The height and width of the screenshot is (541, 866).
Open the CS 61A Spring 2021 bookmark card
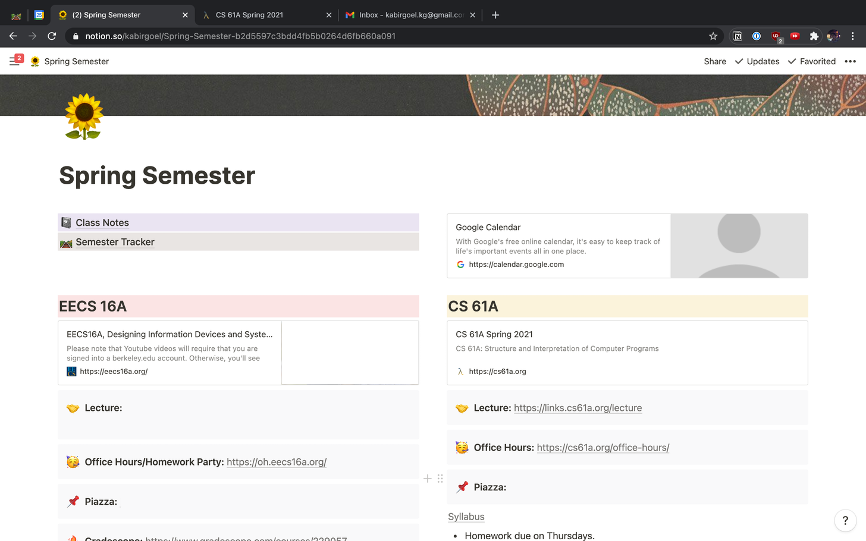pos(627,353)
